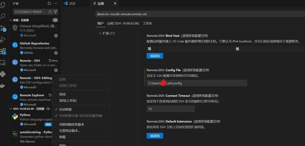The image size is (305, 146).
Task: Click the autoDocstring extension icon
Action: [15, 134]
